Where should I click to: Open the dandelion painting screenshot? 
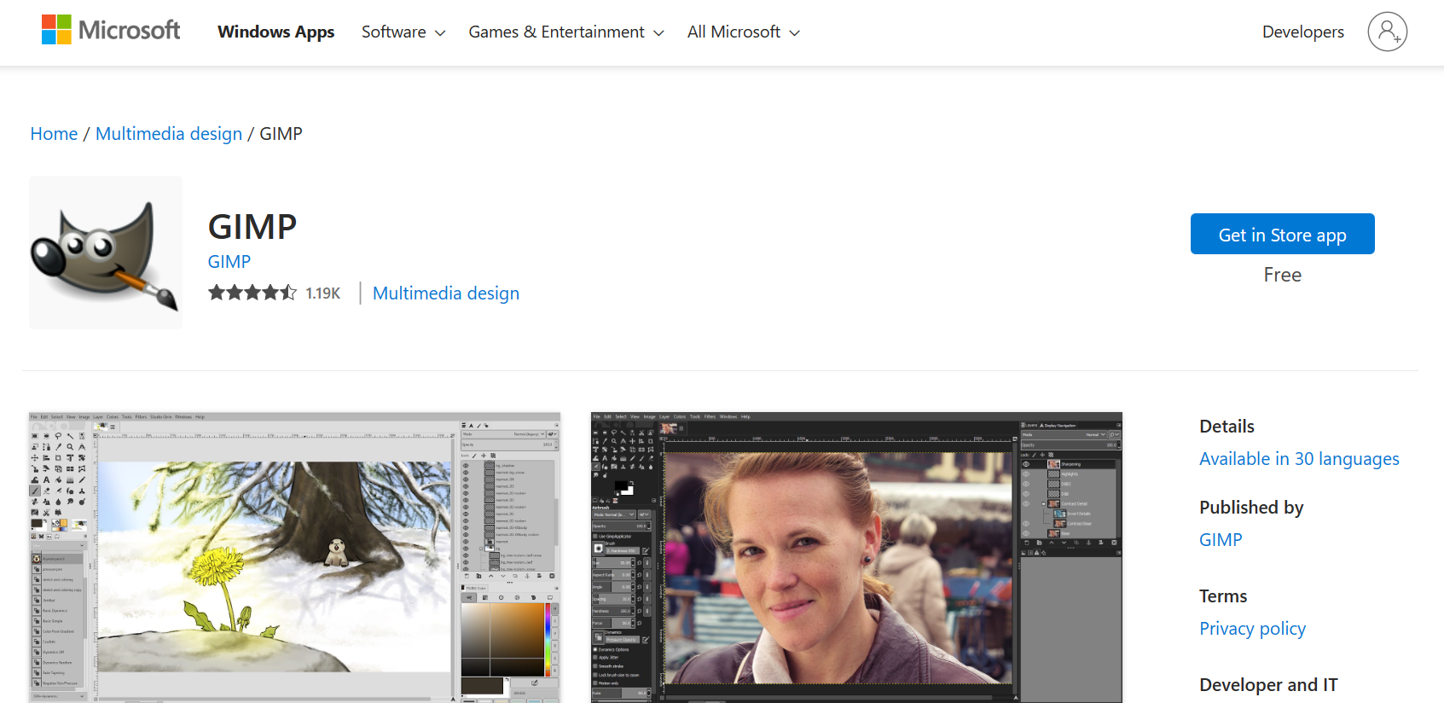(x=294, y=557)
